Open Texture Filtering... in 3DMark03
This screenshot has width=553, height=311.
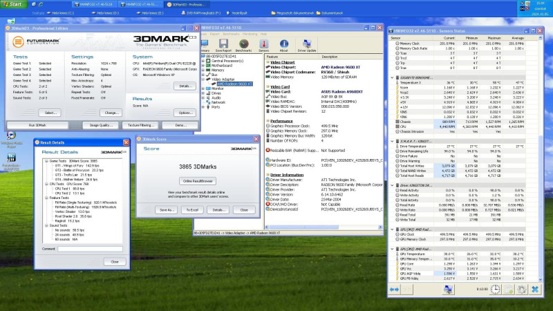[140, 125]
